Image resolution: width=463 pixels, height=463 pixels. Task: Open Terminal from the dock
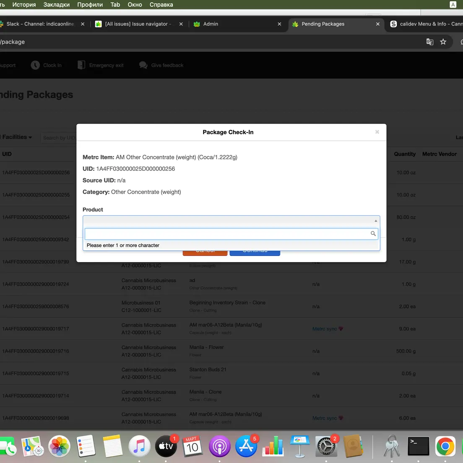point(419,446)
